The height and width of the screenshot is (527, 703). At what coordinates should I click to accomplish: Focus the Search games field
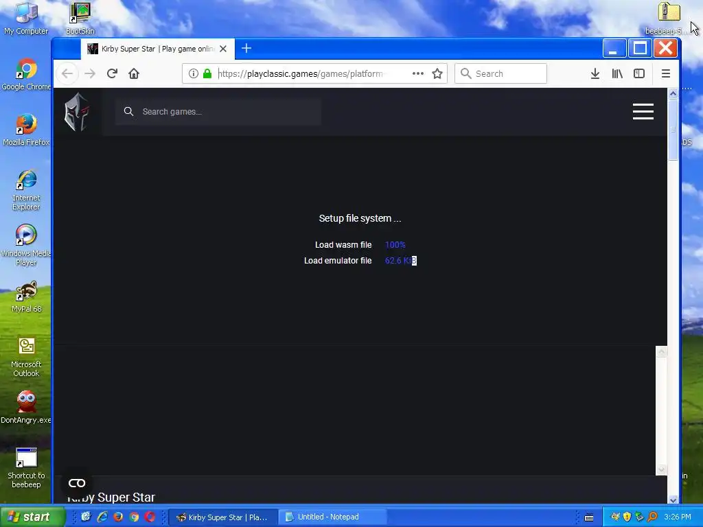218,112
